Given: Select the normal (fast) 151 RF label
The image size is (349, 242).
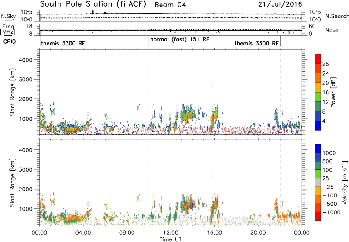Looking at the screenshot, I should click(x=180, y=39).
